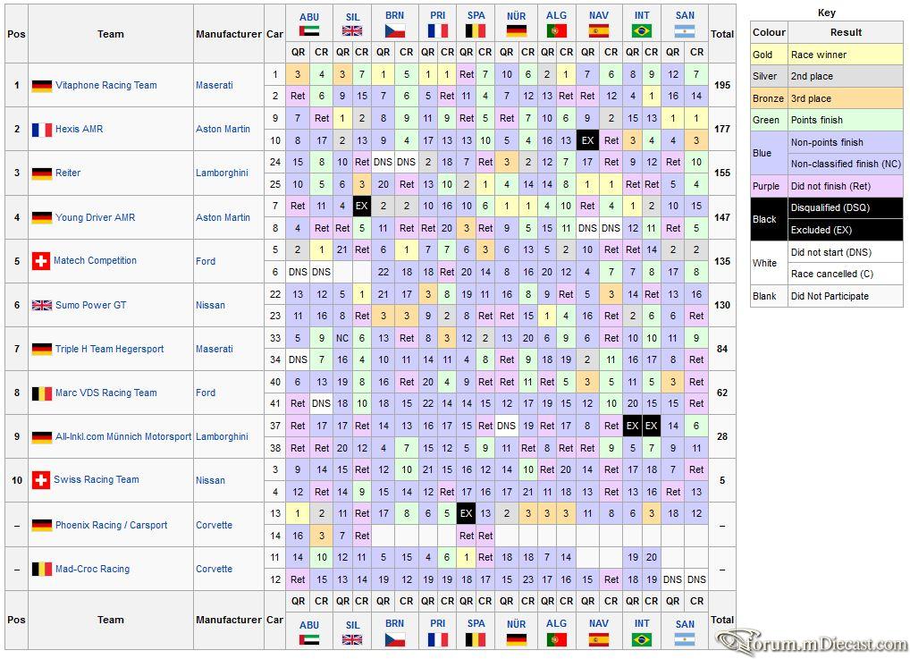Click the Purple colour cell in Key
Image resolution: width=910 pixels, height=659 pixels.
(769, 186)
